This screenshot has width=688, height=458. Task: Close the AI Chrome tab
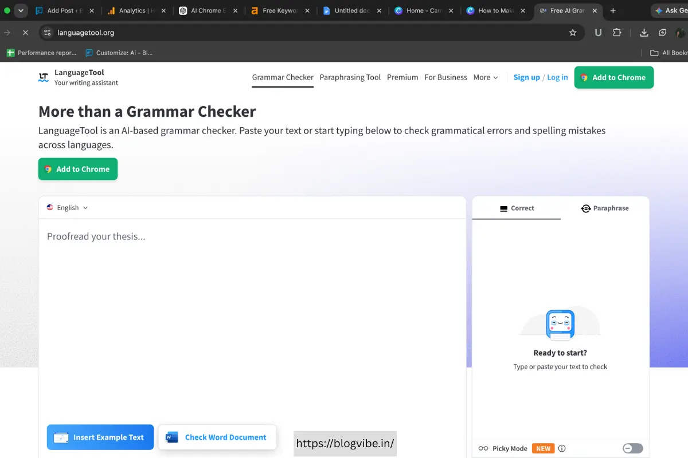click(x=236, y=10)
